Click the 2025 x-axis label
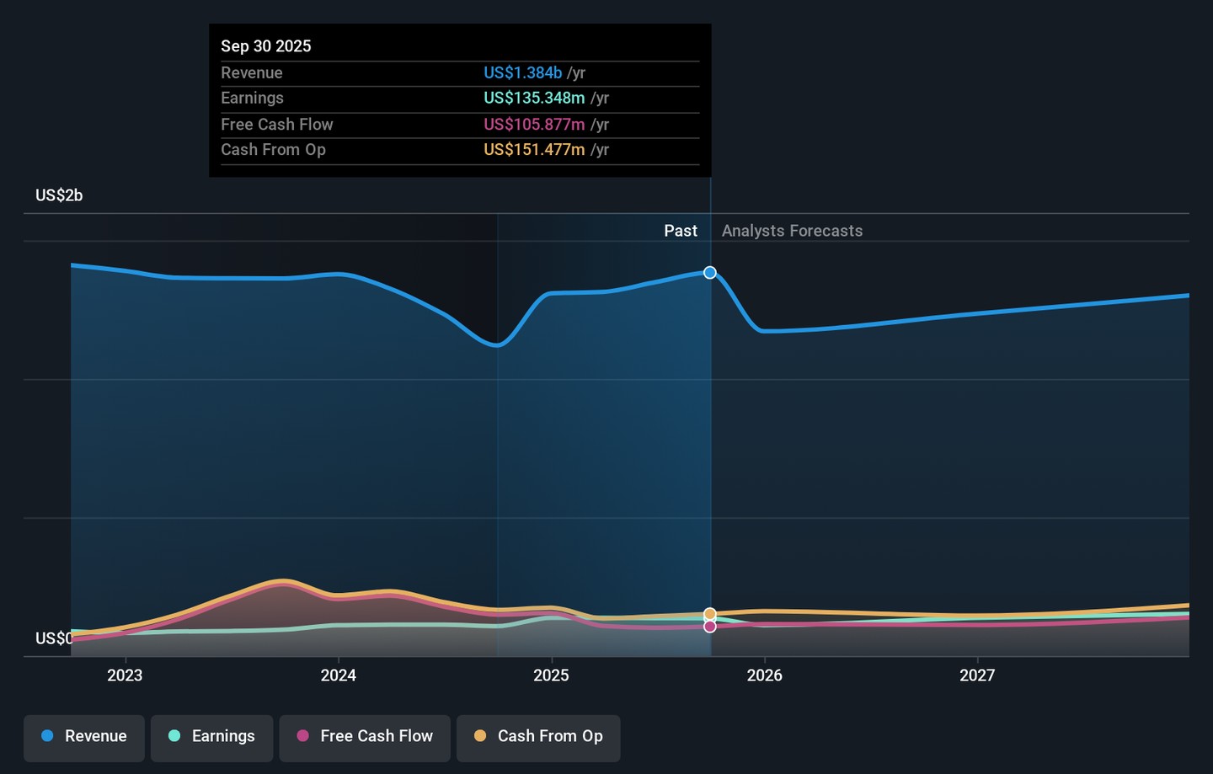Screen dimensions: 1213x774 click(x=551, y=675)
